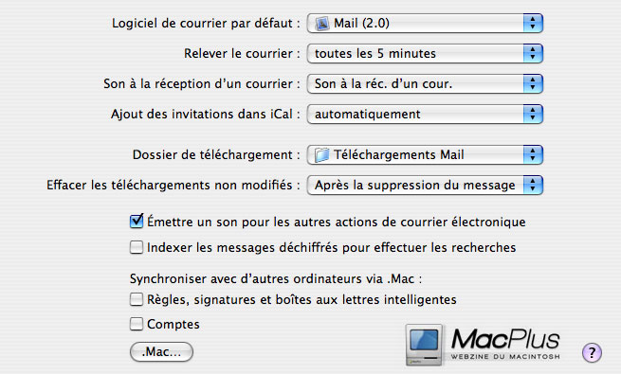
Task: Click the .Mac... button
Action: (x=161, y=352)
